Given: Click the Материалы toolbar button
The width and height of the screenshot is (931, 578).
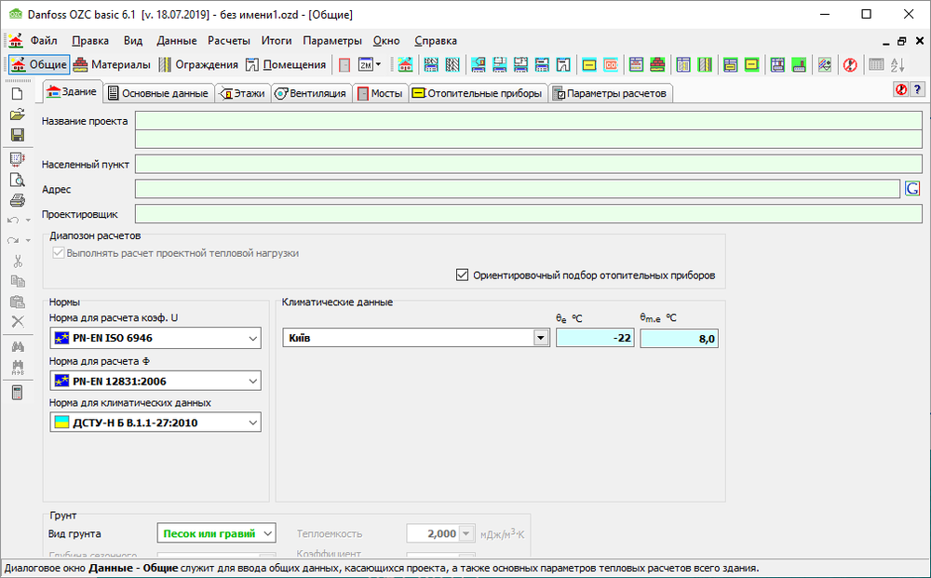Looking at the screenshot, I should 113,65.
